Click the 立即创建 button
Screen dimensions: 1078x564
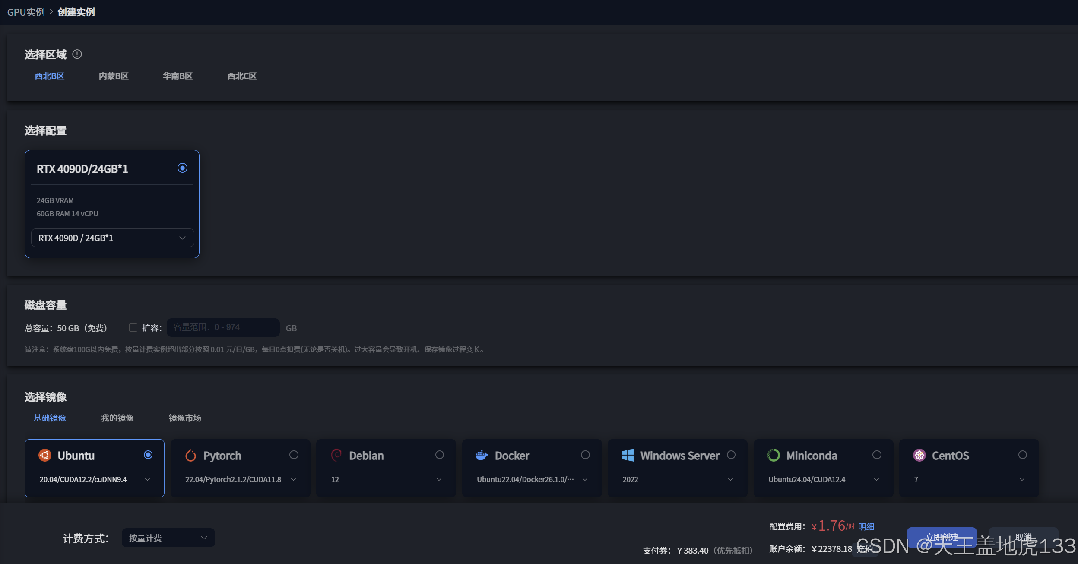click(942, 537)
